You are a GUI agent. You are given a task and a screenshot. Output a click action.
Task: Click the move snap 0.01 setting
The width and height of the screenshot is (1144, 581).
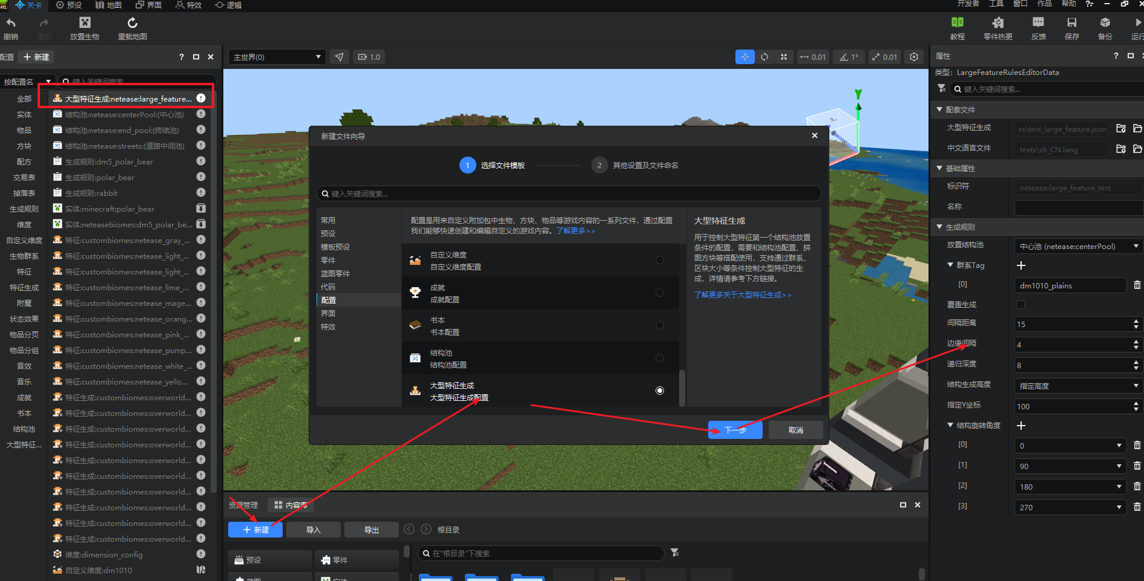pyautogui.click(x=813, y=57)
